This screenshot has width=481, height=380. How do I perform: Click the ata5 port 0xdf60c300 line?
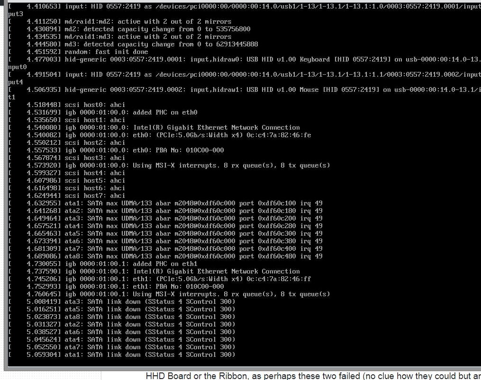[x=165, y=233]
